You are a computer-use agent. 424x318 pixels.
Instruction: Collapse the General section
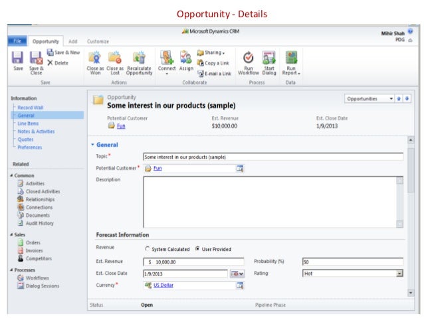[x=92, y=145]
